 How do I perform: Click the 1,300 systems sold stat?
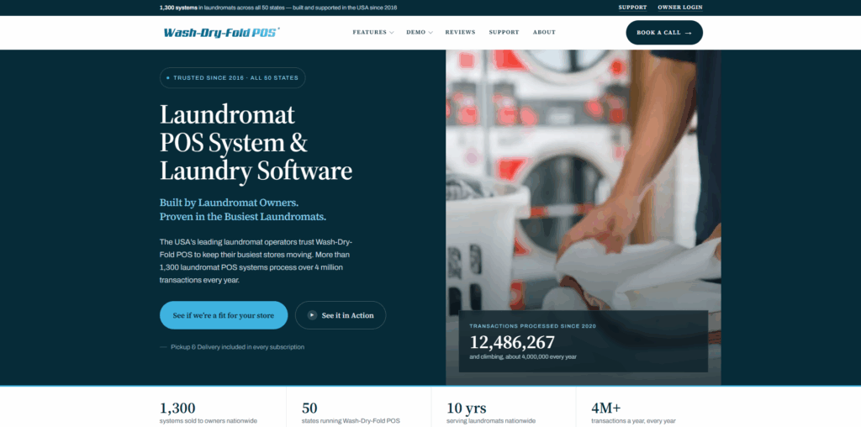[x=209, y=414]
